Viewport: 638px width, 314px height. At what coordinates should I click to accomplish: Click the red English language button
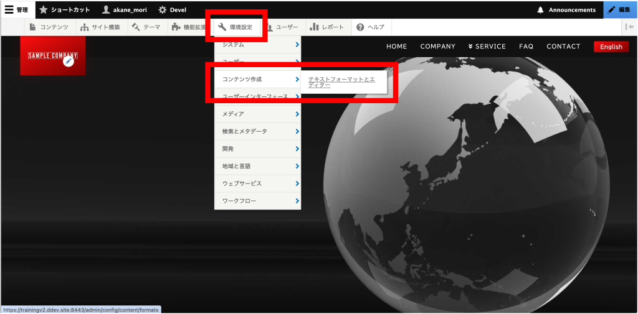[611, 47]
